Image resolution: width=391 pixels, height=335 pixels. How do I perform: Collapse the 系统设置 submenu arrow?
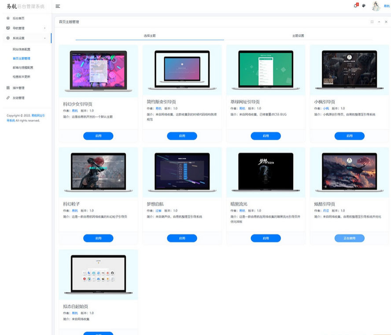pos(45,38)
